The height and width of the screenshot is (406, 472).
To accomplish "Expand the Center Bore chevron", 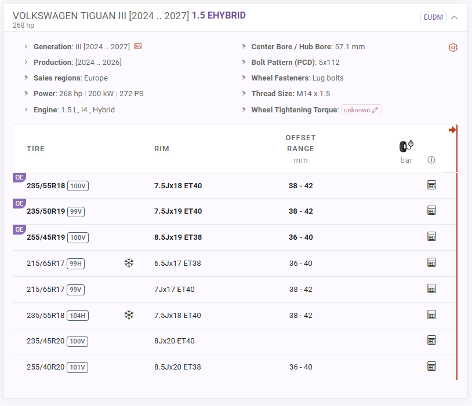I will [x=244, y=46].
